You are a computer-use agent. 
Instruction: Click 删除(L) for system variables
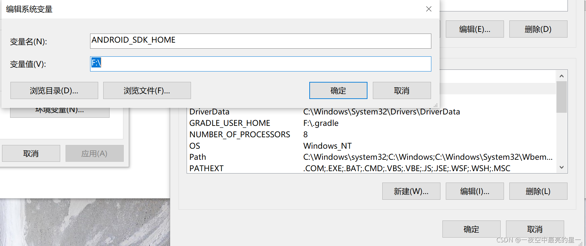tap(538, 191)
